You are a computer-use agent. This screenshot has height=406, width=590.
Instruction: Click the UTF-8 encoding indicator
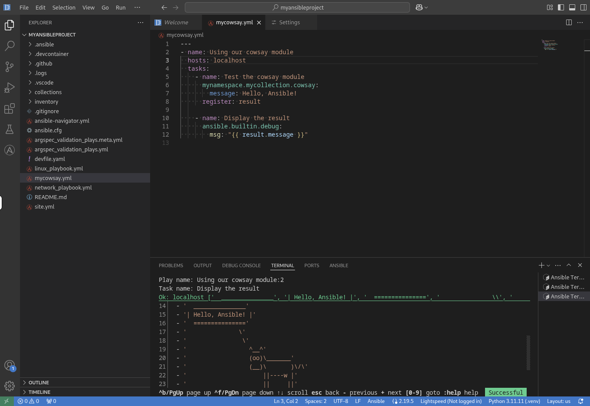[x=341, y=401]
